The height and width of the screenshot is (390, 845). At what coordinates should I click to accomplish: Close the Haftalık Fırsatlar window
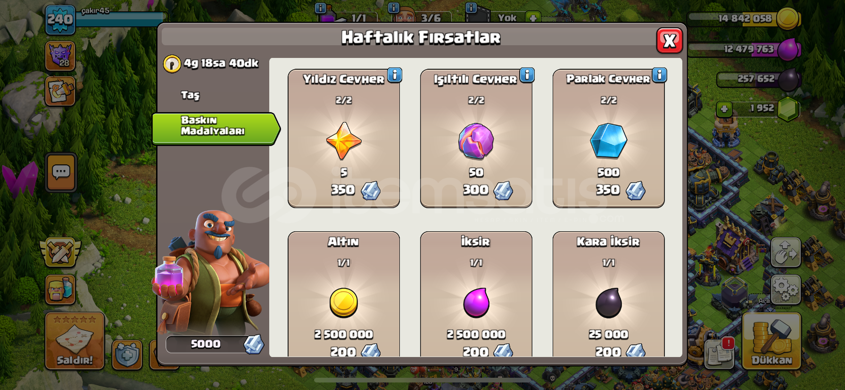[x=669, y=41]
